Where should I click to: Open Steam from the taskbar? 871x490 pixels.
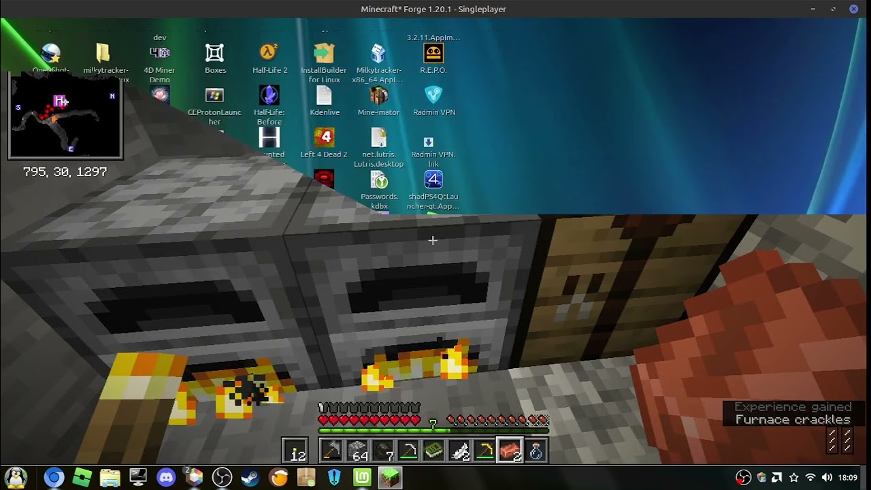pos(250,477)
